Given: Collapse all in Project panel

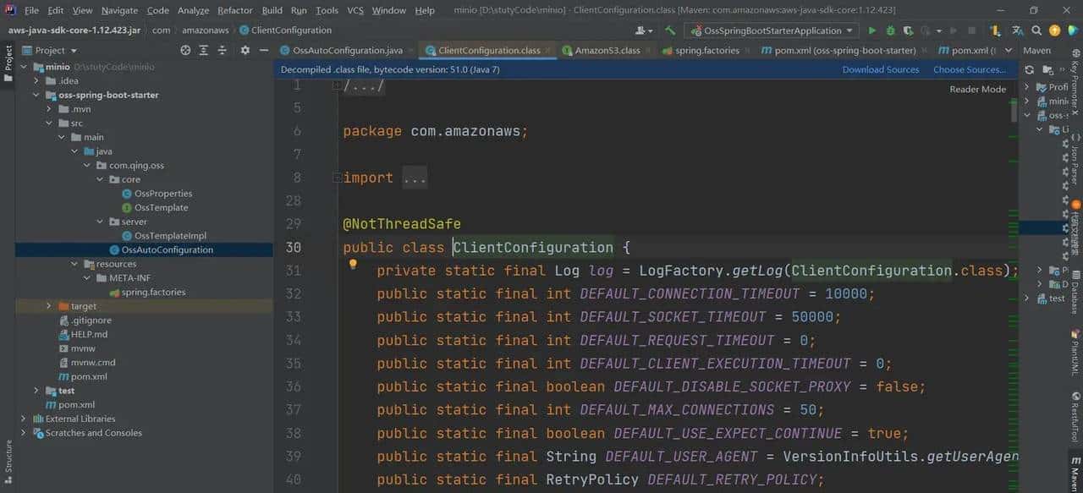Looking at the screenshot, I should pos(223,51).
